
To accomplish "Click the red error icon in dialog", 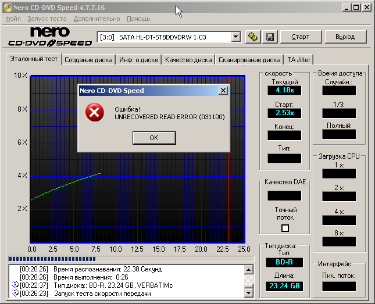I will coord(94,112).
